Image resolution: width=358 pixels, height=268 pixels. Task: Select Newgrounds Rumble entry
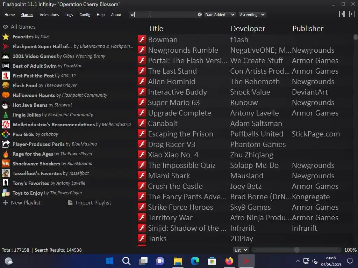click(244, 50)
